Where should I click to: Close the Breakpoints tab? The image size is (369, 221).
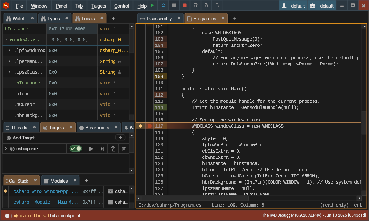tap(116, 127)
